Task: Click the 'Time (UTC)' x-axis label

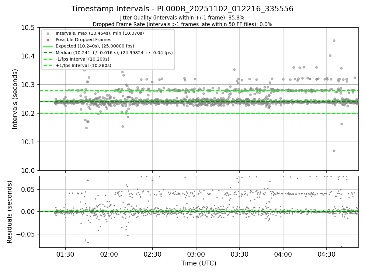Action: click(x=199, y=263)
